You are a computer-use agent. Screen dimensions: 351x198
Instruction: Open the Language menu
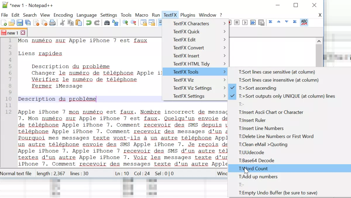87,15
